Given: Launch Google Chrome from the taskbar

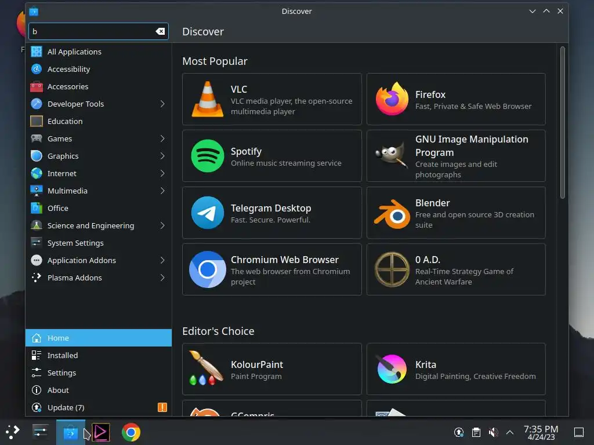Looking at the screenshot, I should (x=131, y=432).
